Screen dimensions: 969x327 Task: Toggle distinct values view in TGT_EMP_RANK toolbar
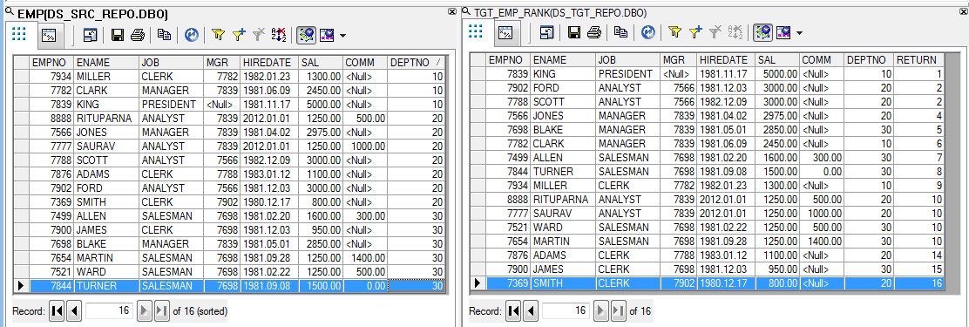[x=762, y=32]
